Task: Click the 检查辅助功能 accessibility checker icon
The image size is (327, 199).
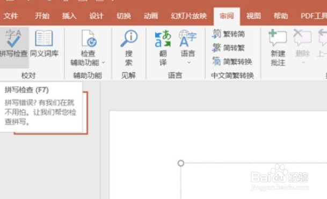Action: coord(89,39)
